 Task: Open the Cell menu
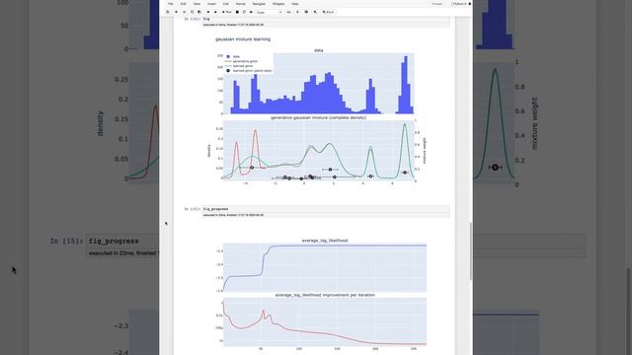click(x=226, y=4)
